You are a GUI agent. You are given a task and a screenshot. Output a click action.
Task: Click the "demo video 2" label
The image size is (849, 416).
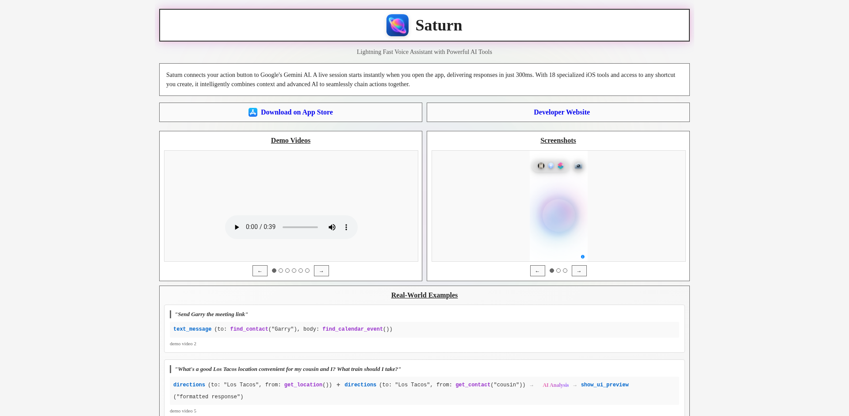click(183, 343)
